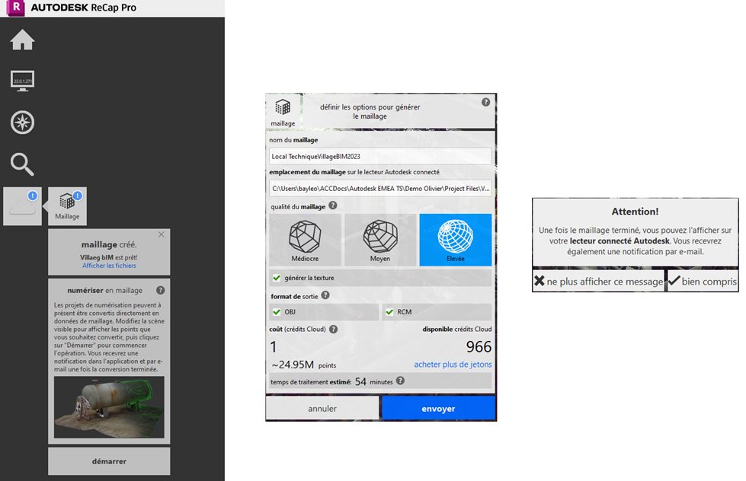Click 'acheter plus de jetons' link
The image size is (746, 481).
point(453,365)
